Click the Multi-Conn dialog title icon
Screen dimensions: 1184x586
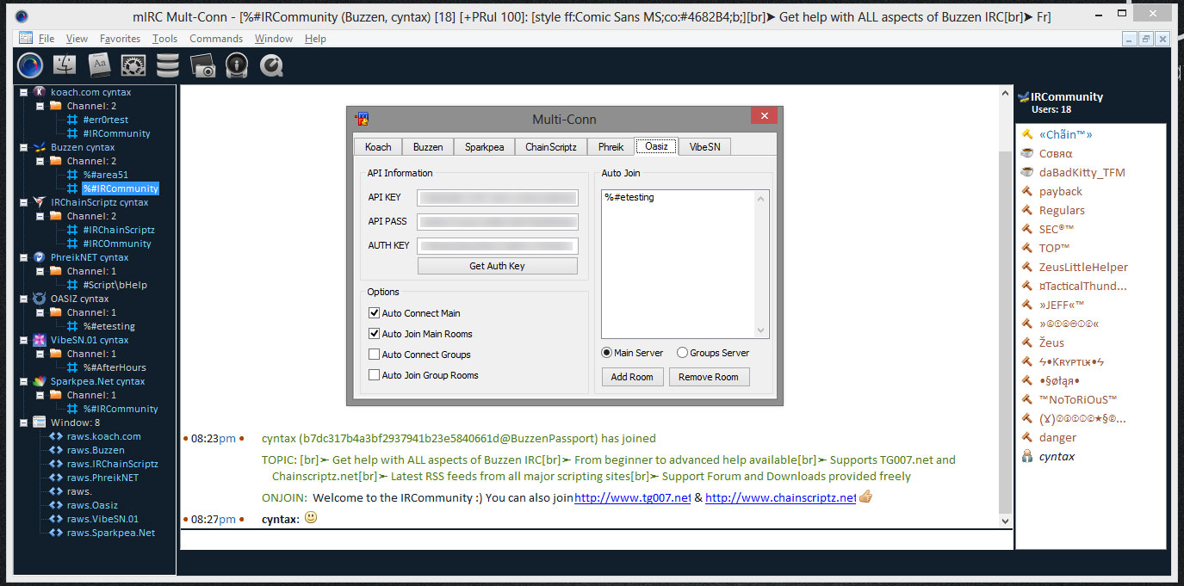pos(363,119)
